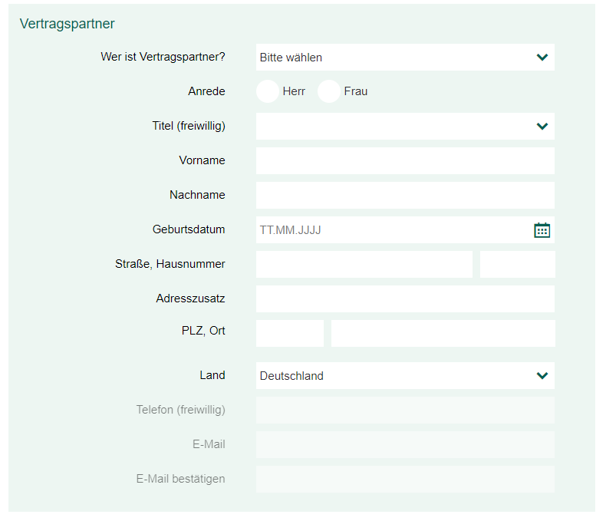
Task: Click chevron arrow of Land dropdown
Action: tap(542, 375)
